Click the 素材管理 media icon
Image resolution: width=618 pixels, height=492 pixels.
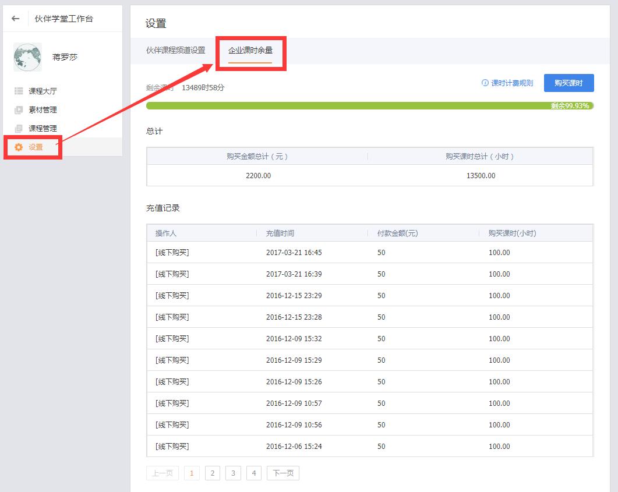pos(19,110)
